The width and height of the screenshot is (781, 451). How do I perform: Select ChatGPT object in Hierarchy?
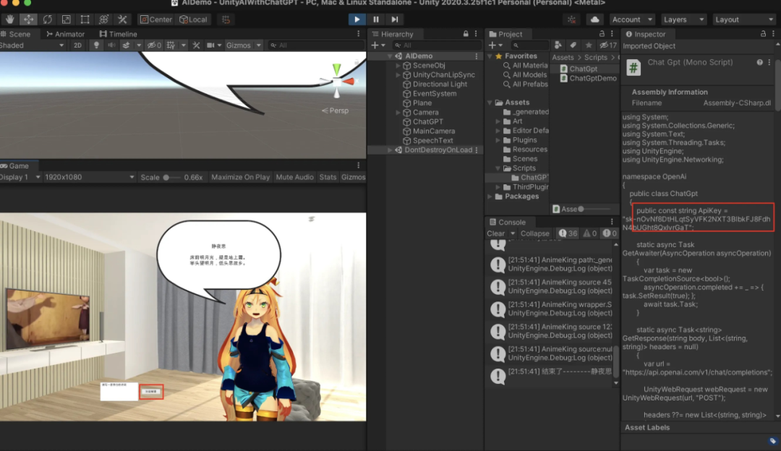(428, 121)
